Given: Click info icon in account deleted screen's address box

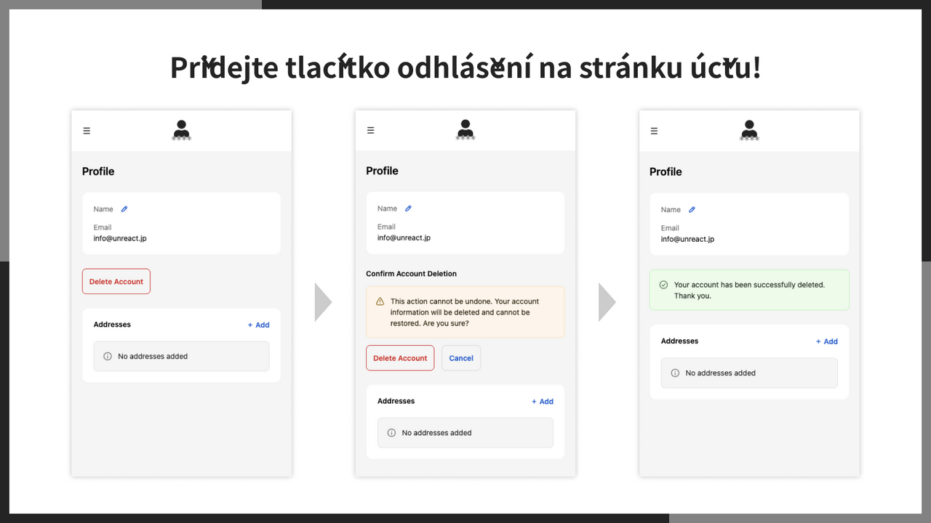Looking at the screenshot, I should pyautogui.click(x=675, y=373).
